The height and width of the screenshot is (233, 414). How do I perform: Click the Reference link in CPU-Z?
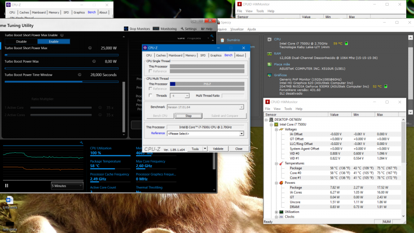click(158, 134)
